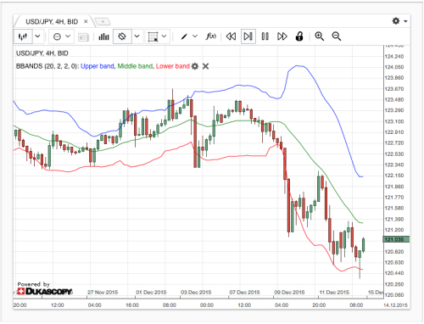Image resolution: width=424 pixels, height=324 pixels.
Task: Click the rewind double-arrow button
Action: [x=231, y=36]
